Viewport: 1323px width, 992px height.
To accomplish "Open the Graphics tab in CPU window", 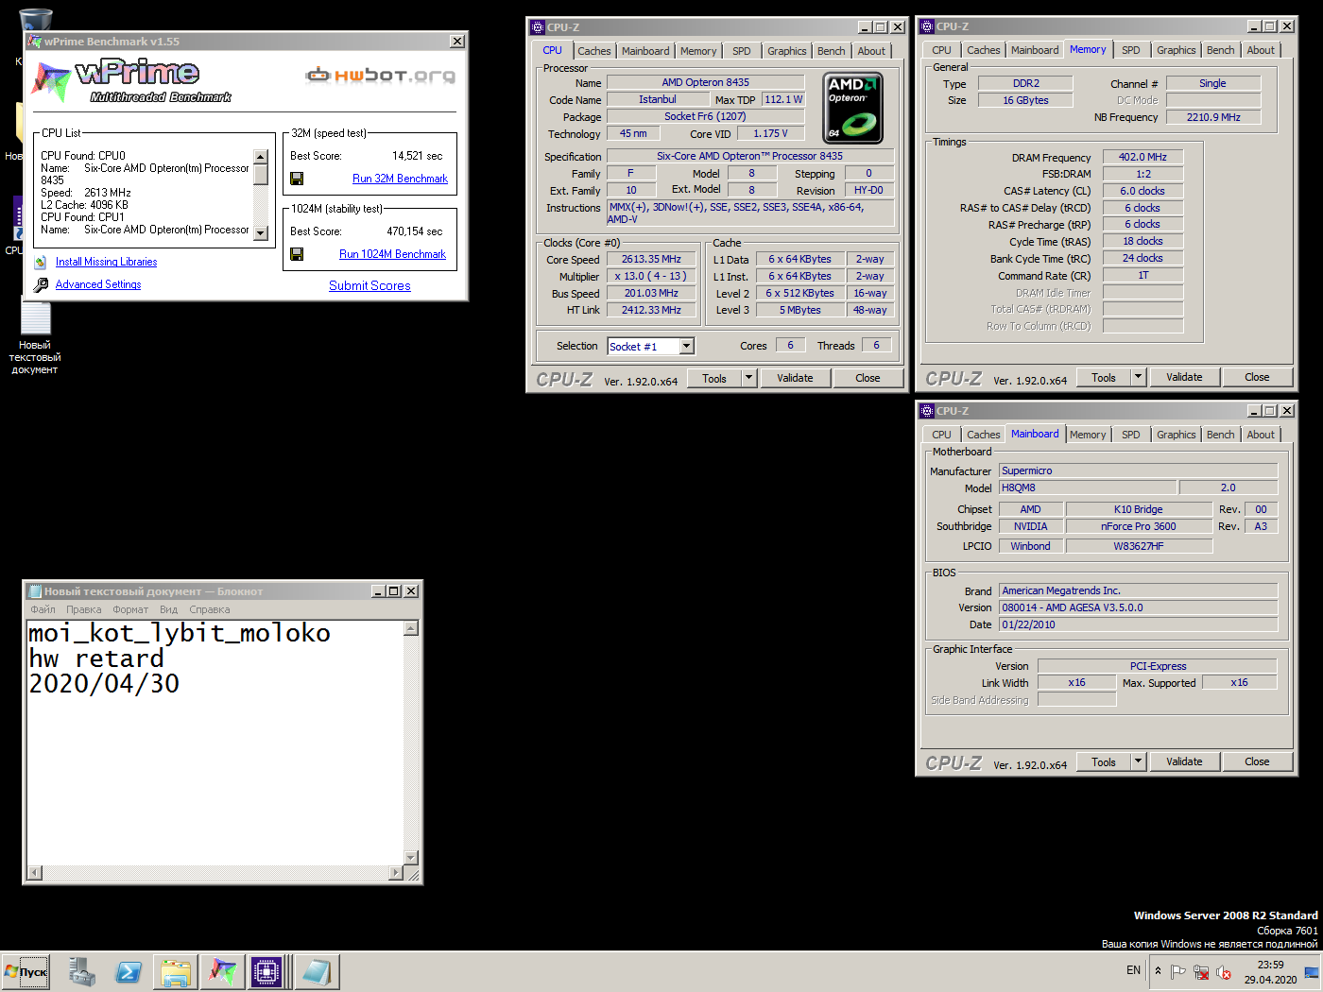I will [x=787, y=51].
